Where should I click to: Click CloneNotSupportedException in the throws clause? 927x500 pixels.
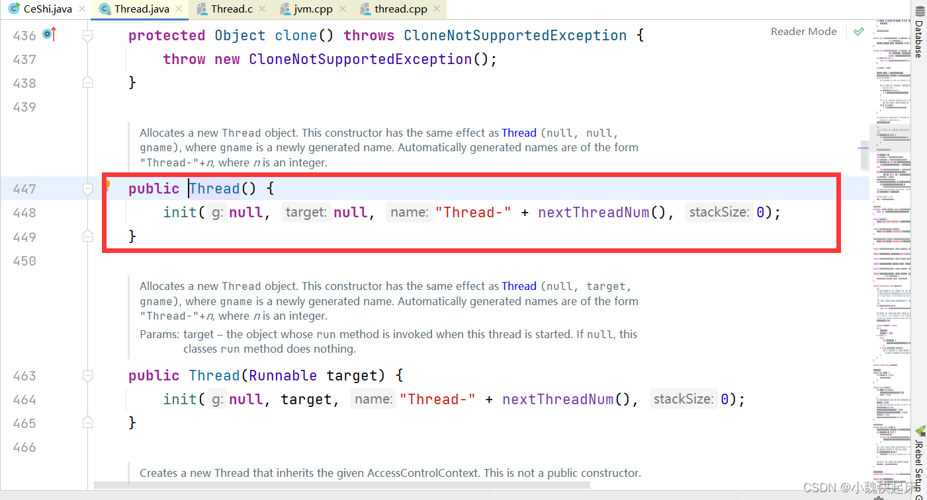pos(515,36)
